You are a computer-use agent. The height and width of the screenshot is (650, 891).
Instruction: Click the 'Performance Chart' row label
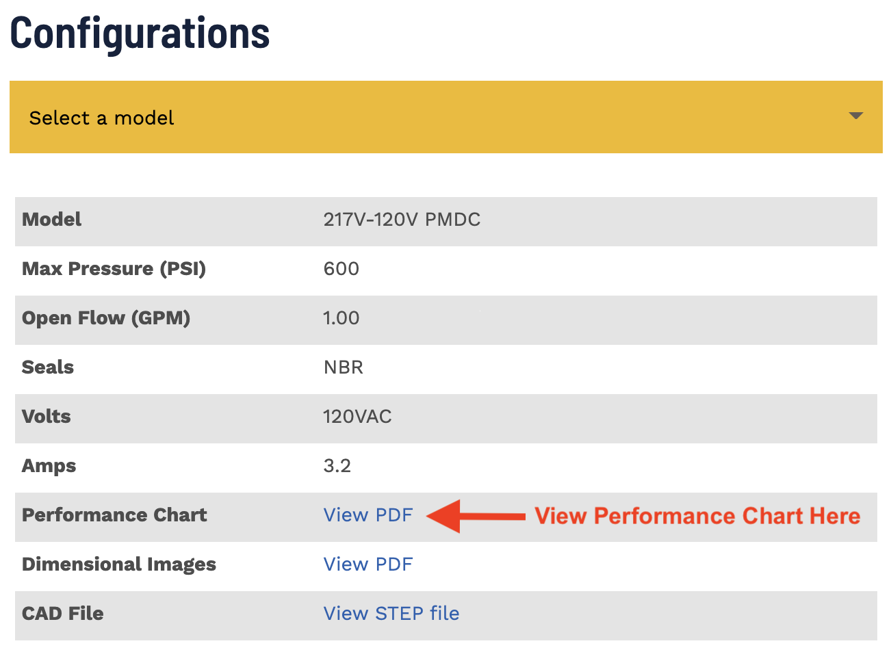pos(114,515)
